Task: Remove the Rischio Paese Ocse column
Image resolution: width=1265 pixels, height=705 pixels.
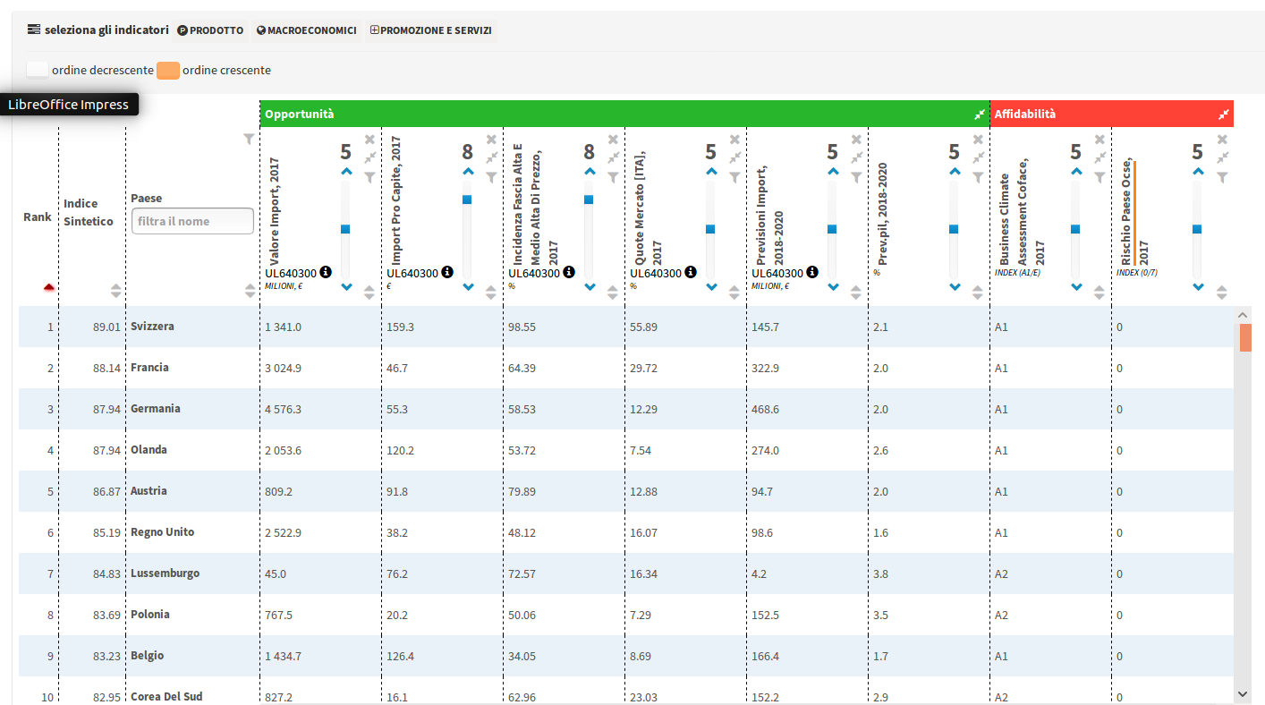Action: tap(1221, 140)
